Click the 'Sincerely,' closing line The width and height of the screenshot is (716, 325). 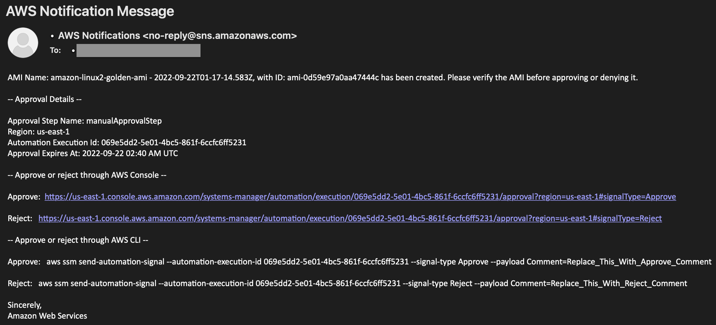(x=25, y=305)
